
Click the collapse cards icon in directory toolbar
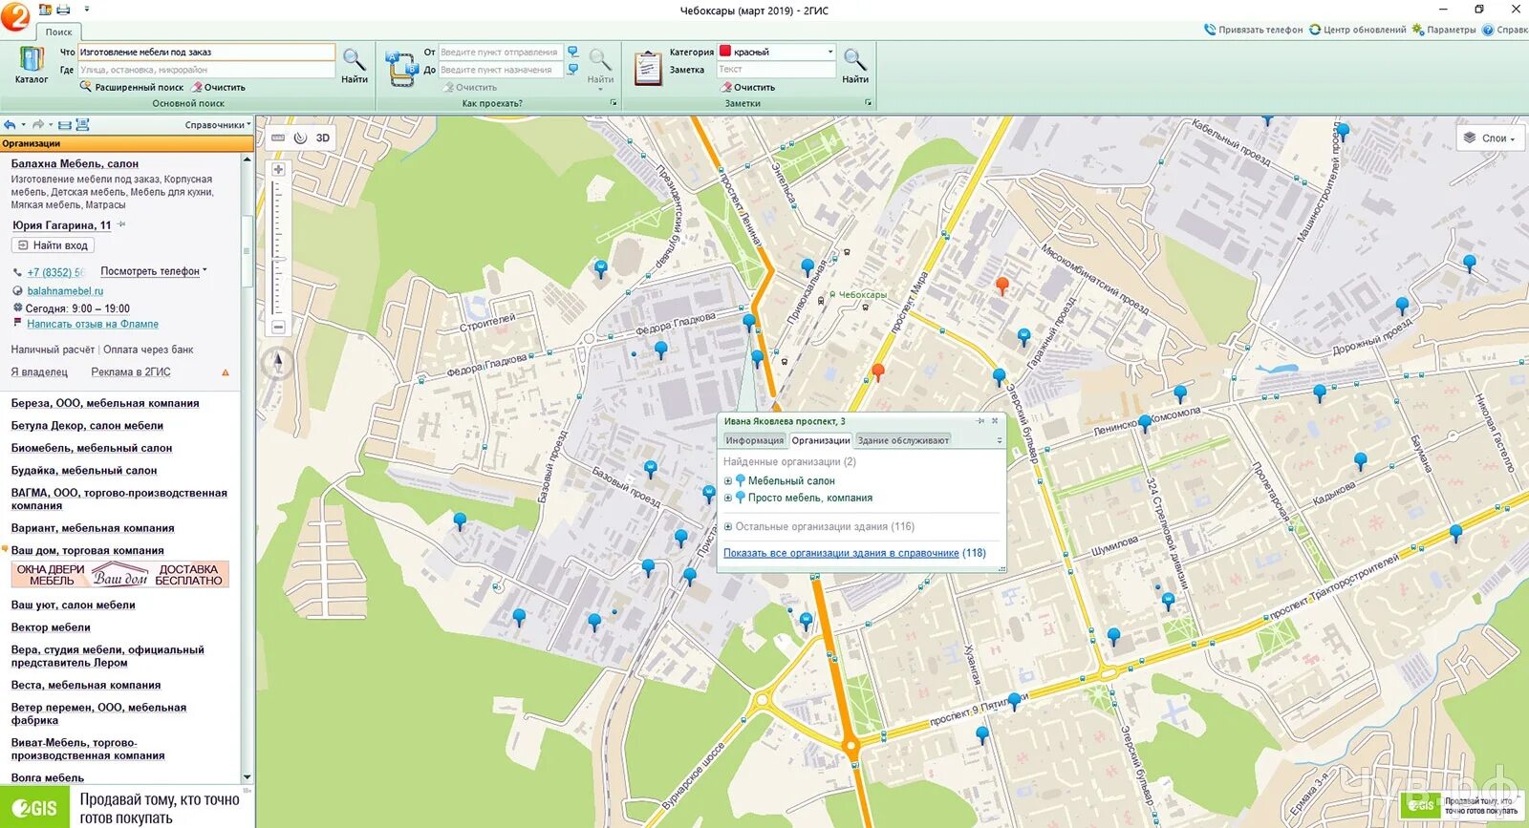64,125
